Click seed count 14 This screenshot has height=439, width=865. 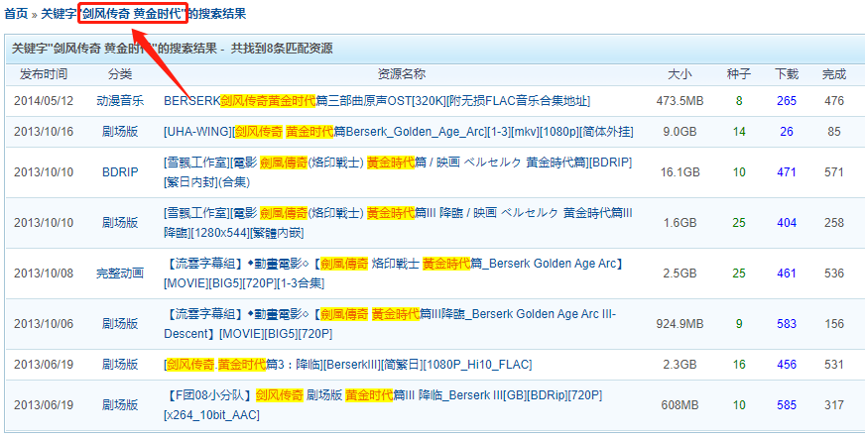(x=739, y=132)
